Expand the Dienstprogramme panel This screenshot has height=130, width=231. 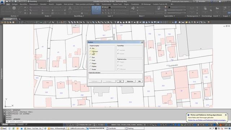193,16
